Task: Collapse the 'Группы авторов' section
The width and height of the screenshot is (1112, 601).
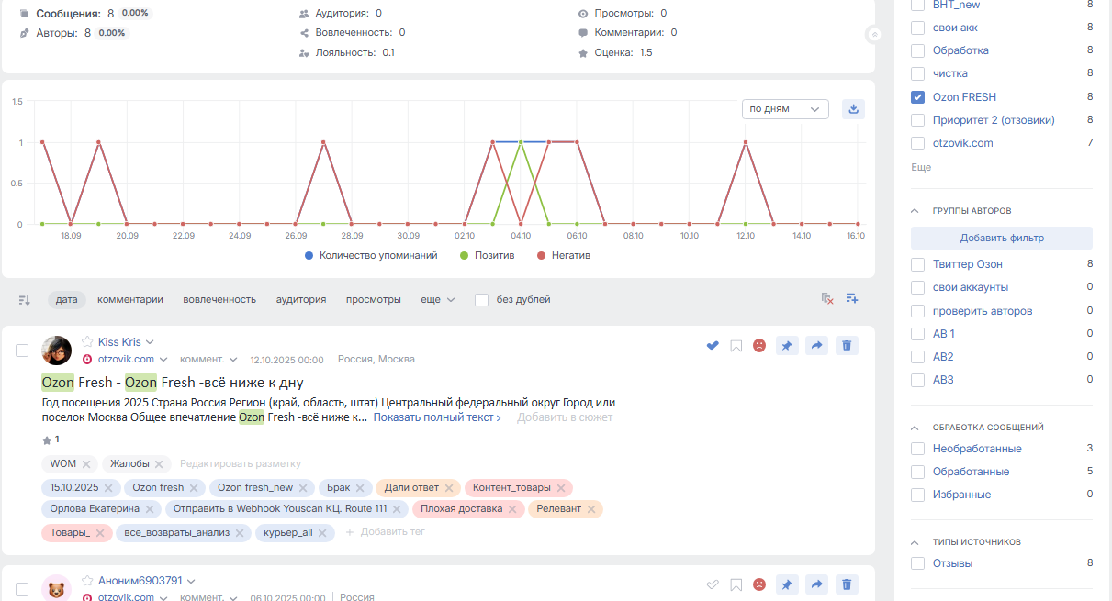Action: [x=915, y=210]
